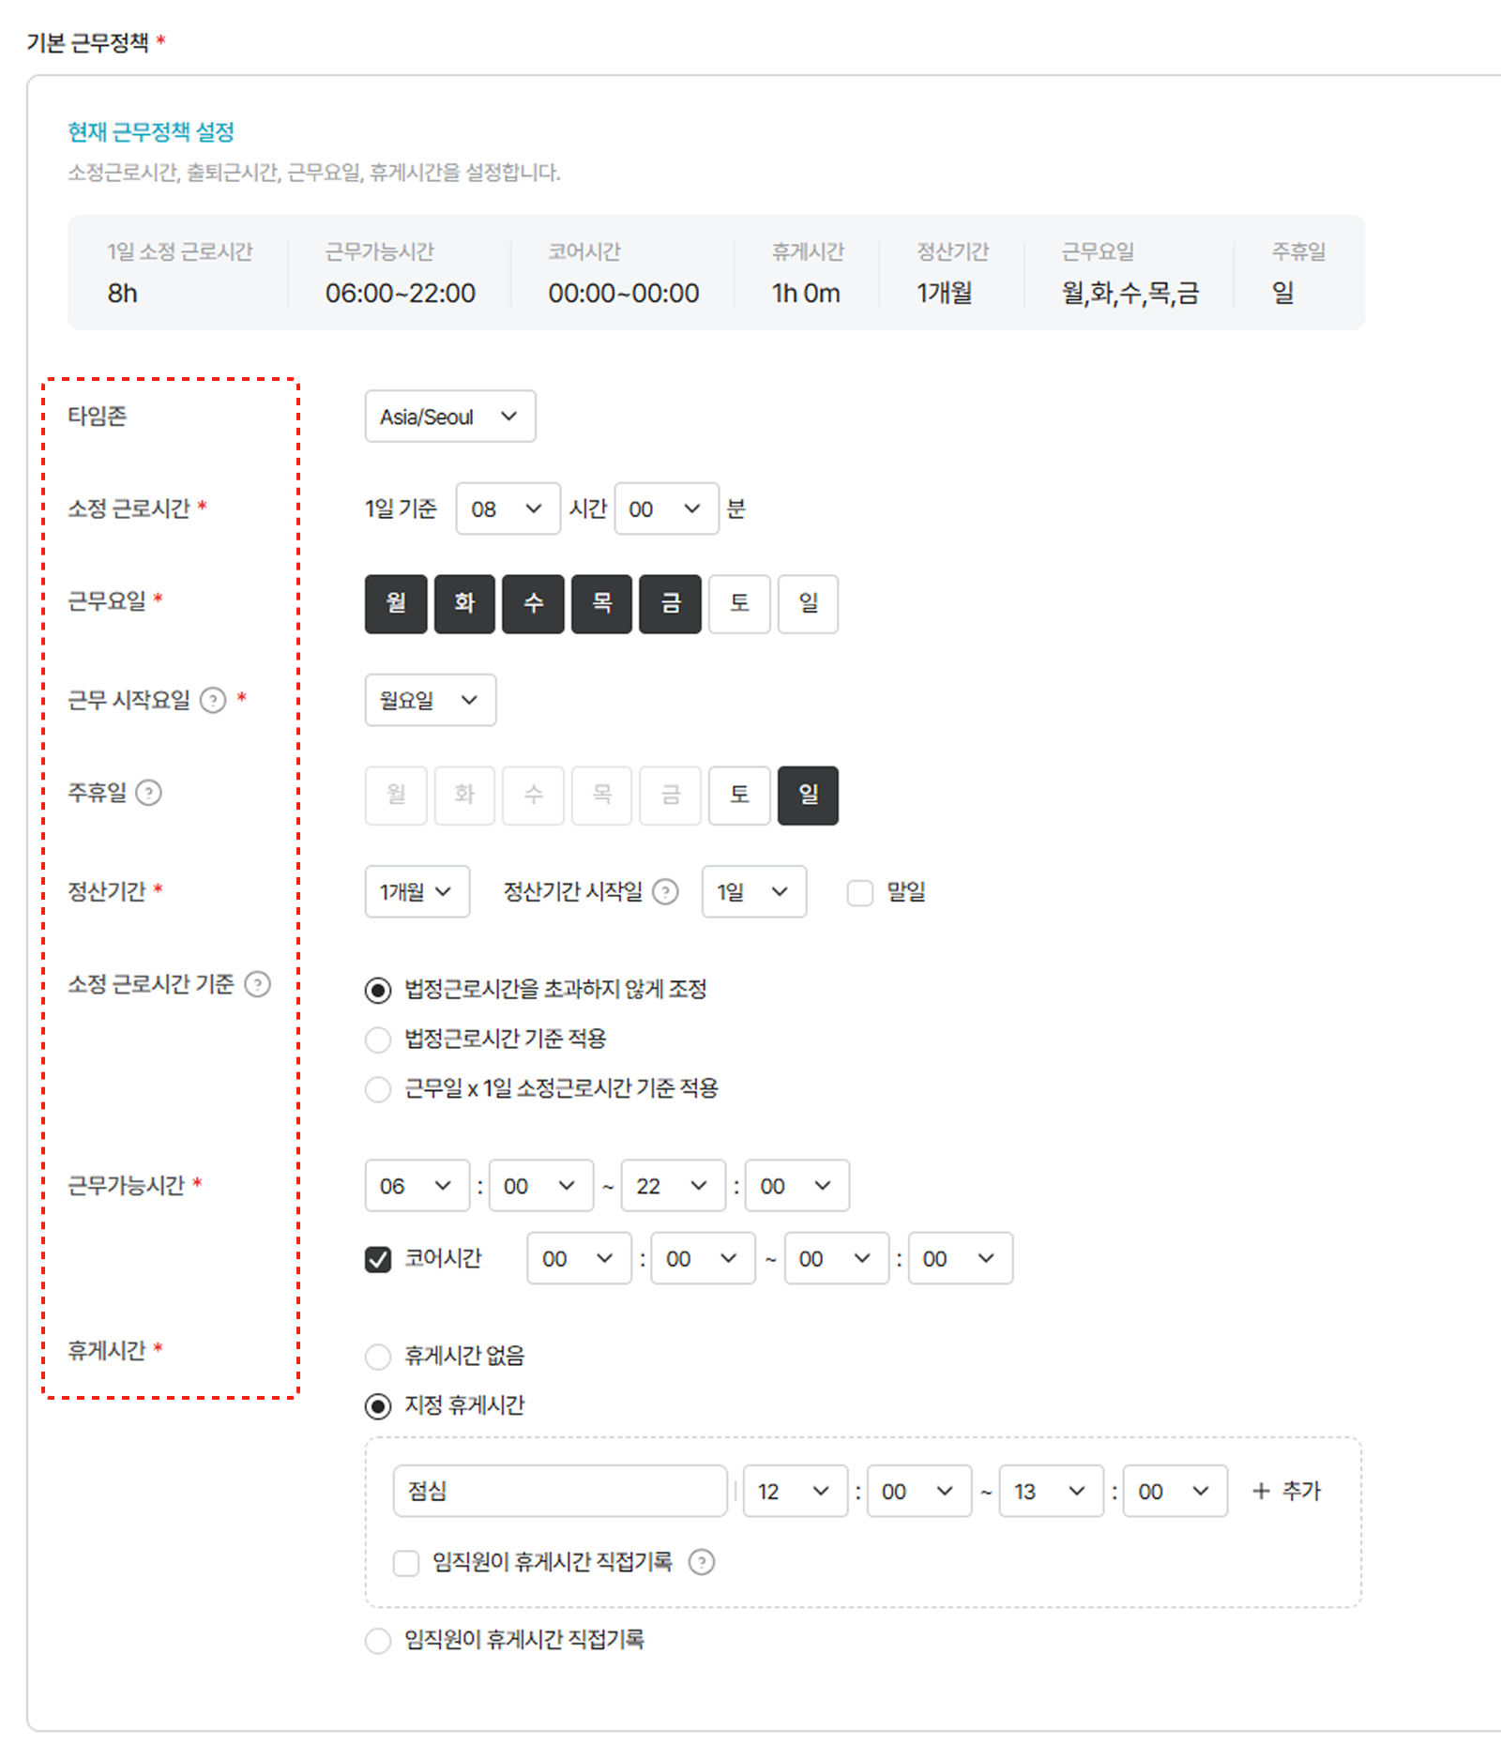Toggle 토 in 근무요일 row

click(x=739, y=603)
